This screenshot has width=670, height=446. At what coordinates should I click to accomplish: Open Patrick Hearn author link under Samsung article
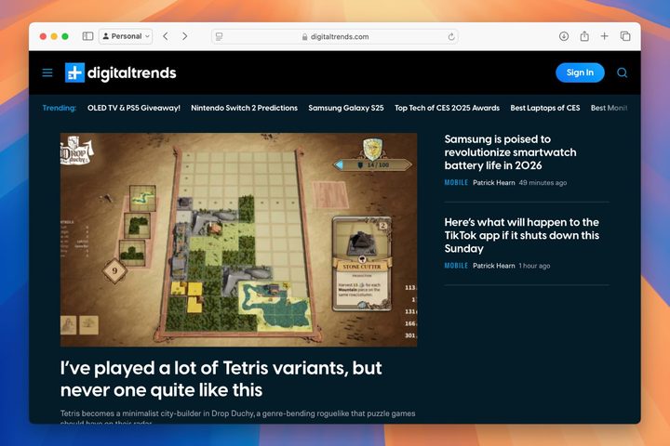tap(493, 183)
